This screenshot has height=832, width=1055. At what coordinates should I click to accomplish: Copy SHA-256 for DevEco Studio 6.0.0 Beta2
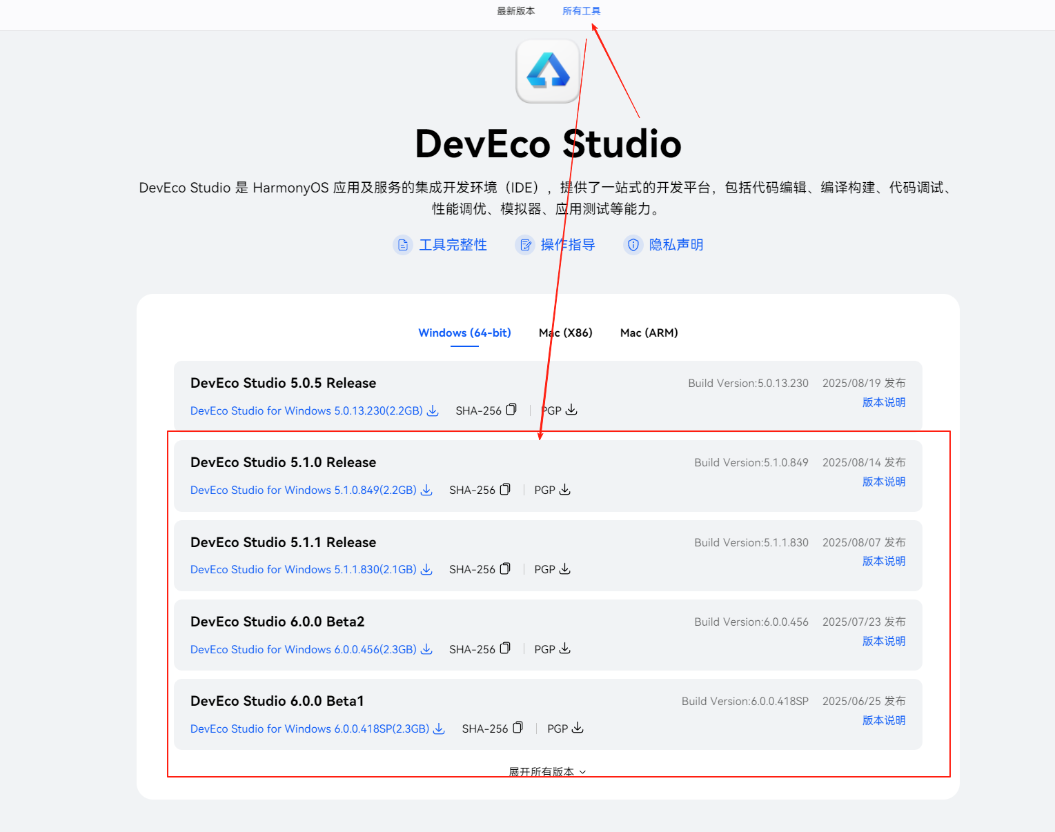[505, 648]
